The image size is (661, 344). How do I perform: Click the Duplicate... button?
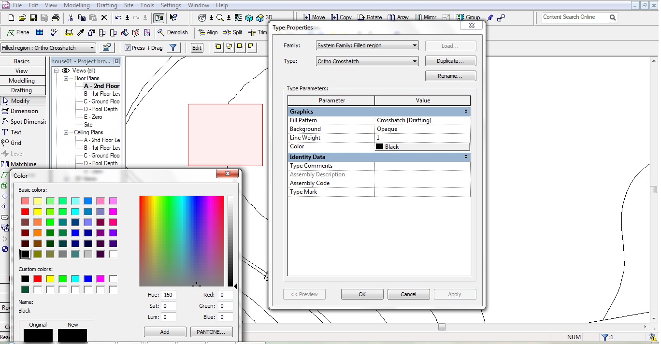coord(450,61)
